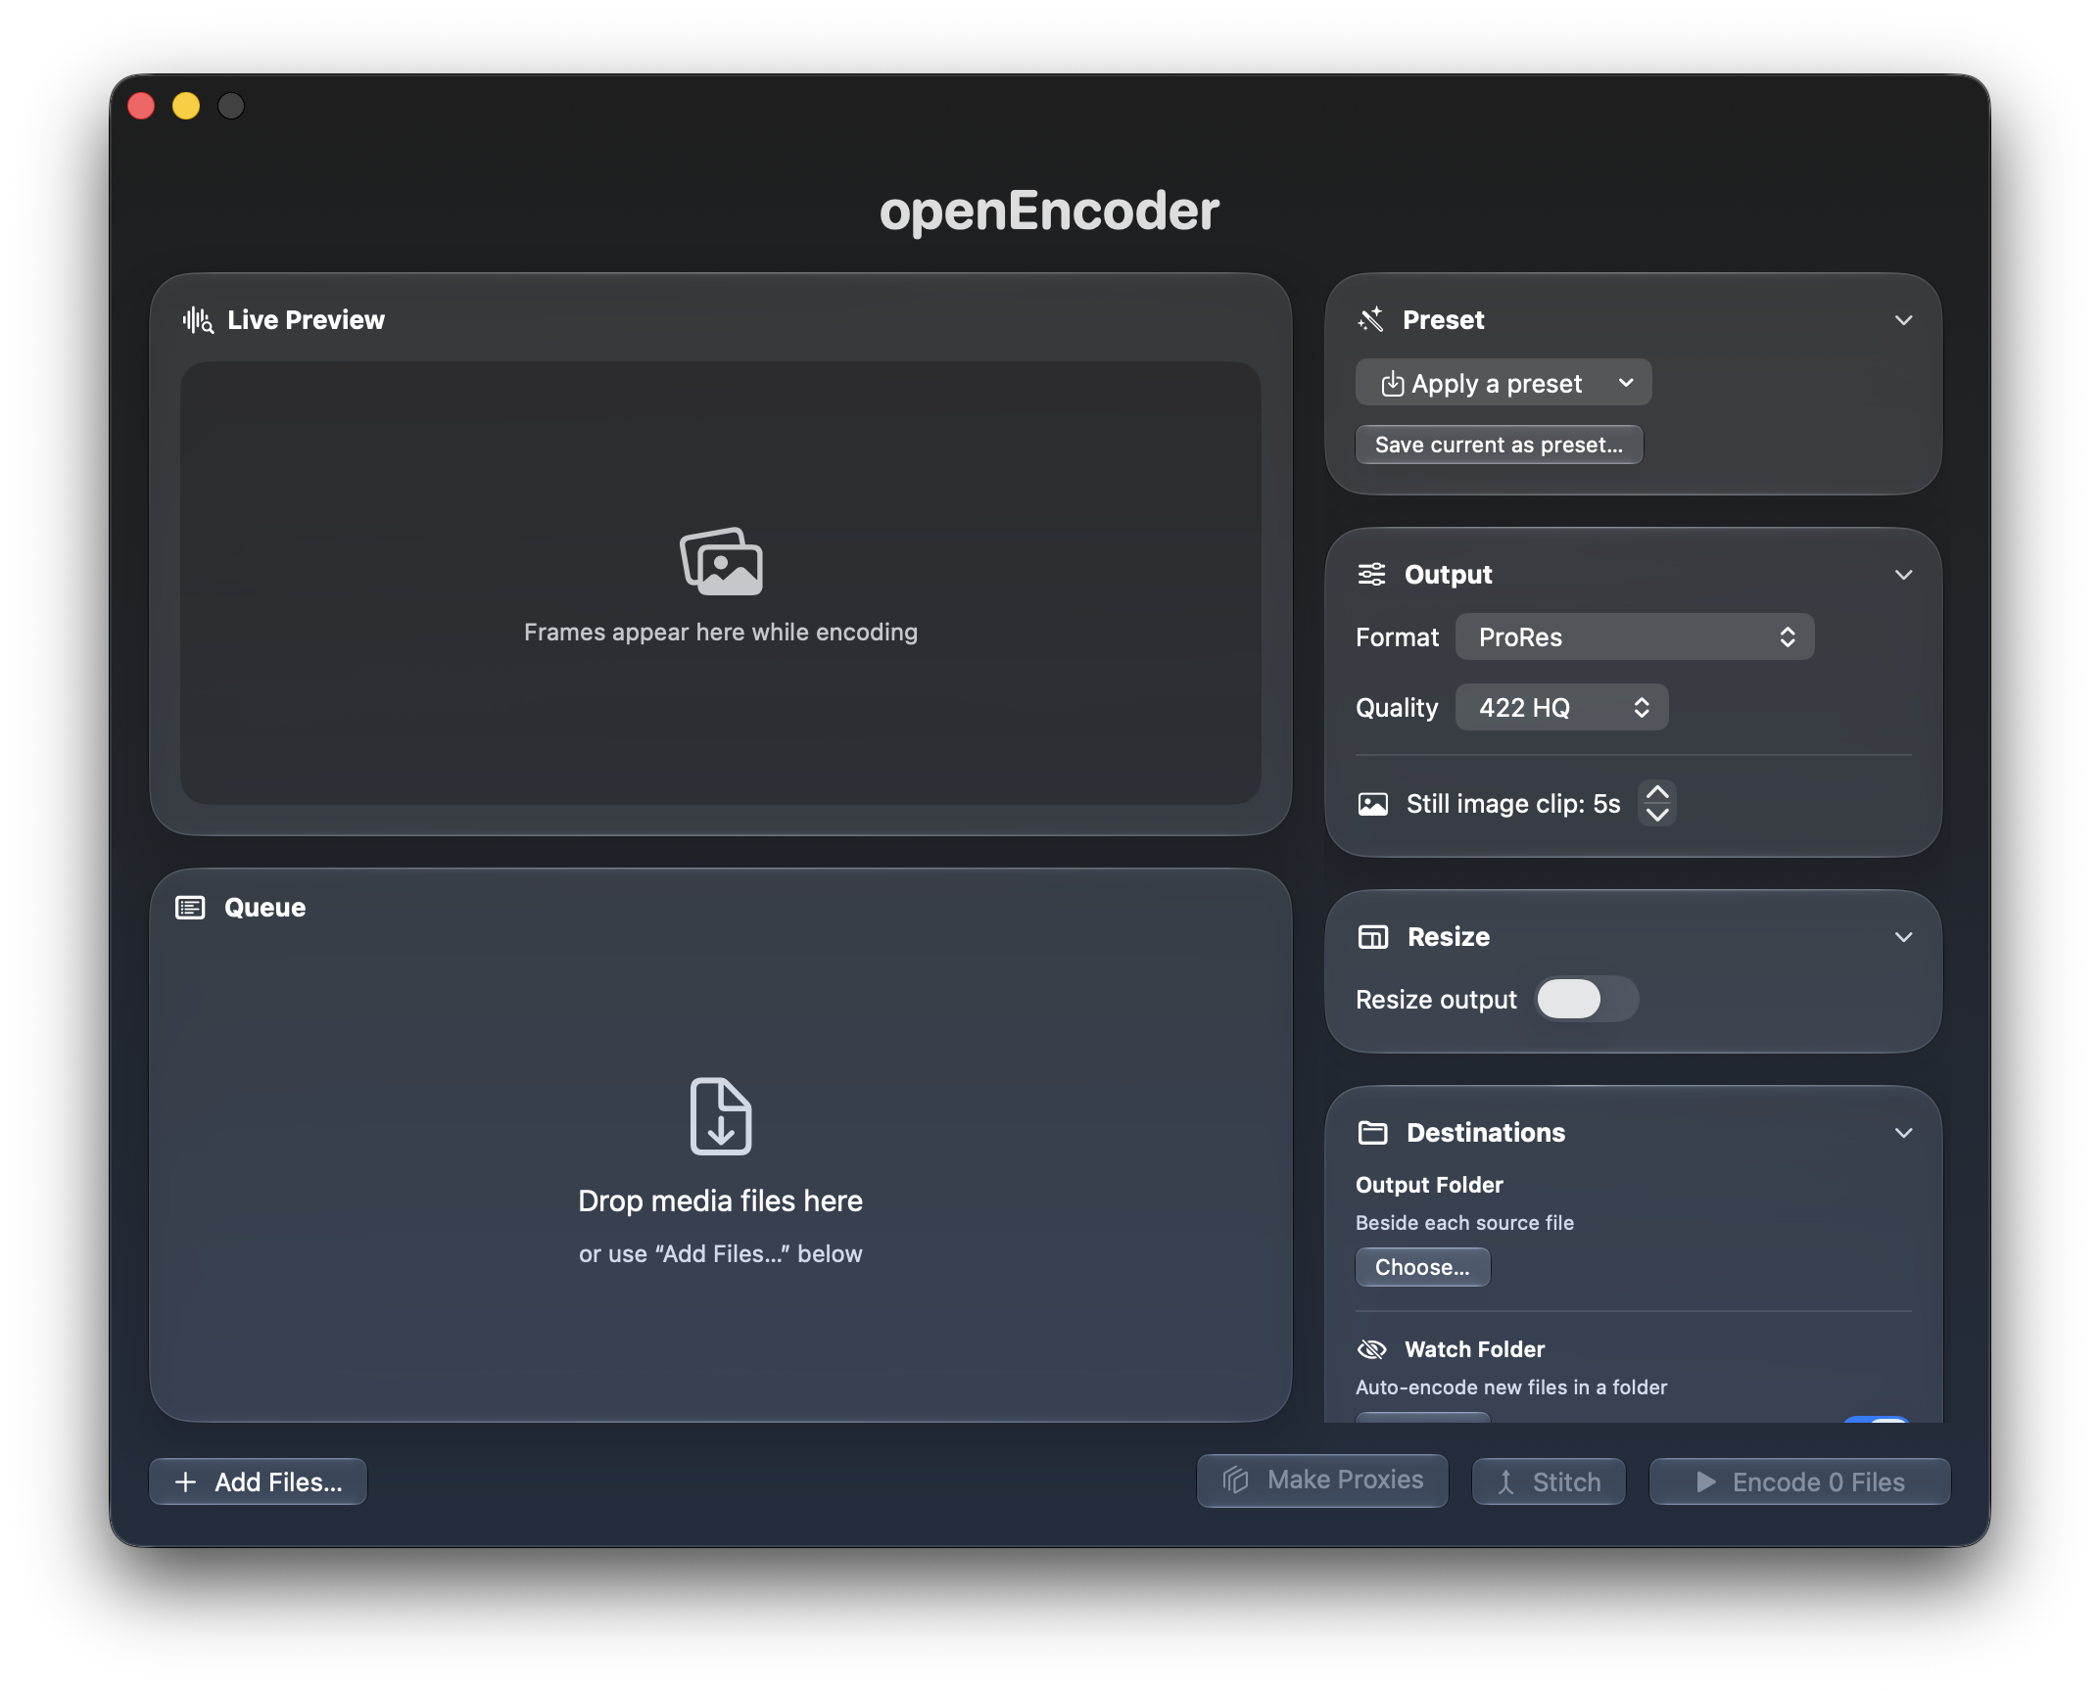Click the plus icon on Add Files
Screen dimensions: 2100x1692
click(x=185, y=1482)
